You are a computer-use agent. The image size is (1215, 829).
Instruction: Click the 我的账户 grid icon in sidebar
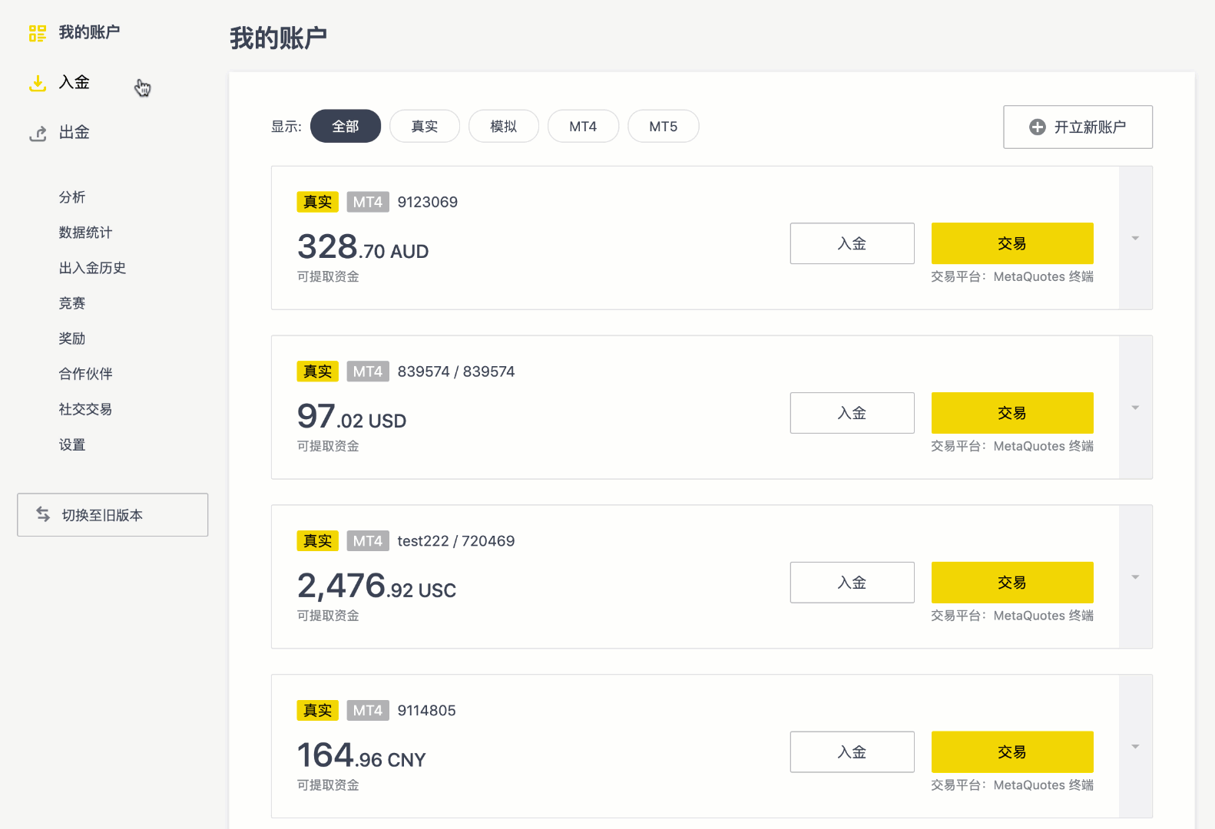point(38,33)
